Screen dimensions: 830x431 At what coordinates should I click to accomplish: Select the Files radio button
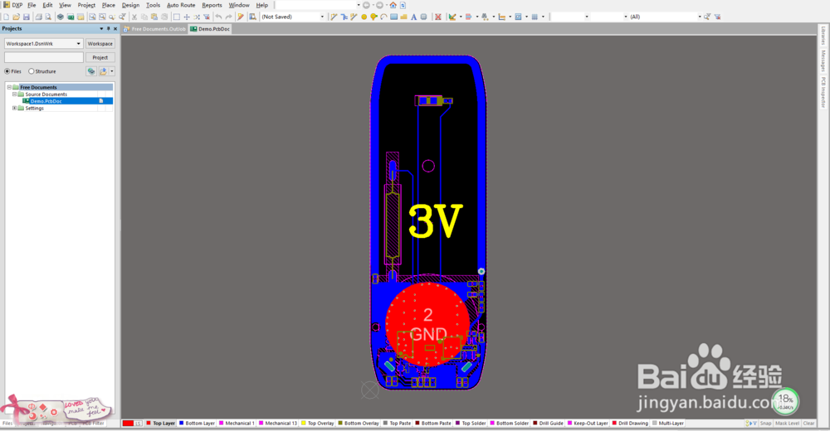pos(7,71)
